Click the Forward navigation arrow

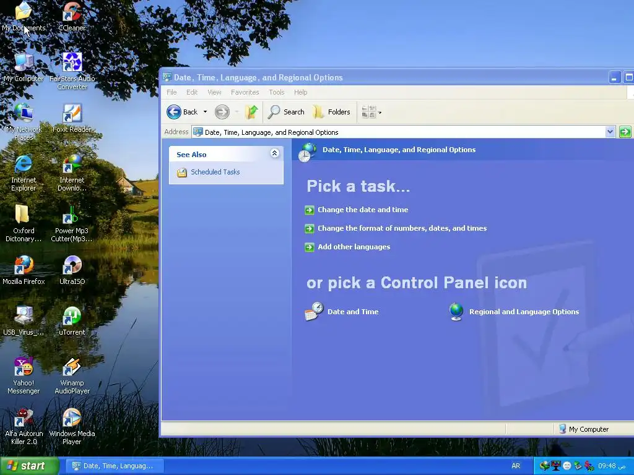pyautogui.click(x=222, y=112)
